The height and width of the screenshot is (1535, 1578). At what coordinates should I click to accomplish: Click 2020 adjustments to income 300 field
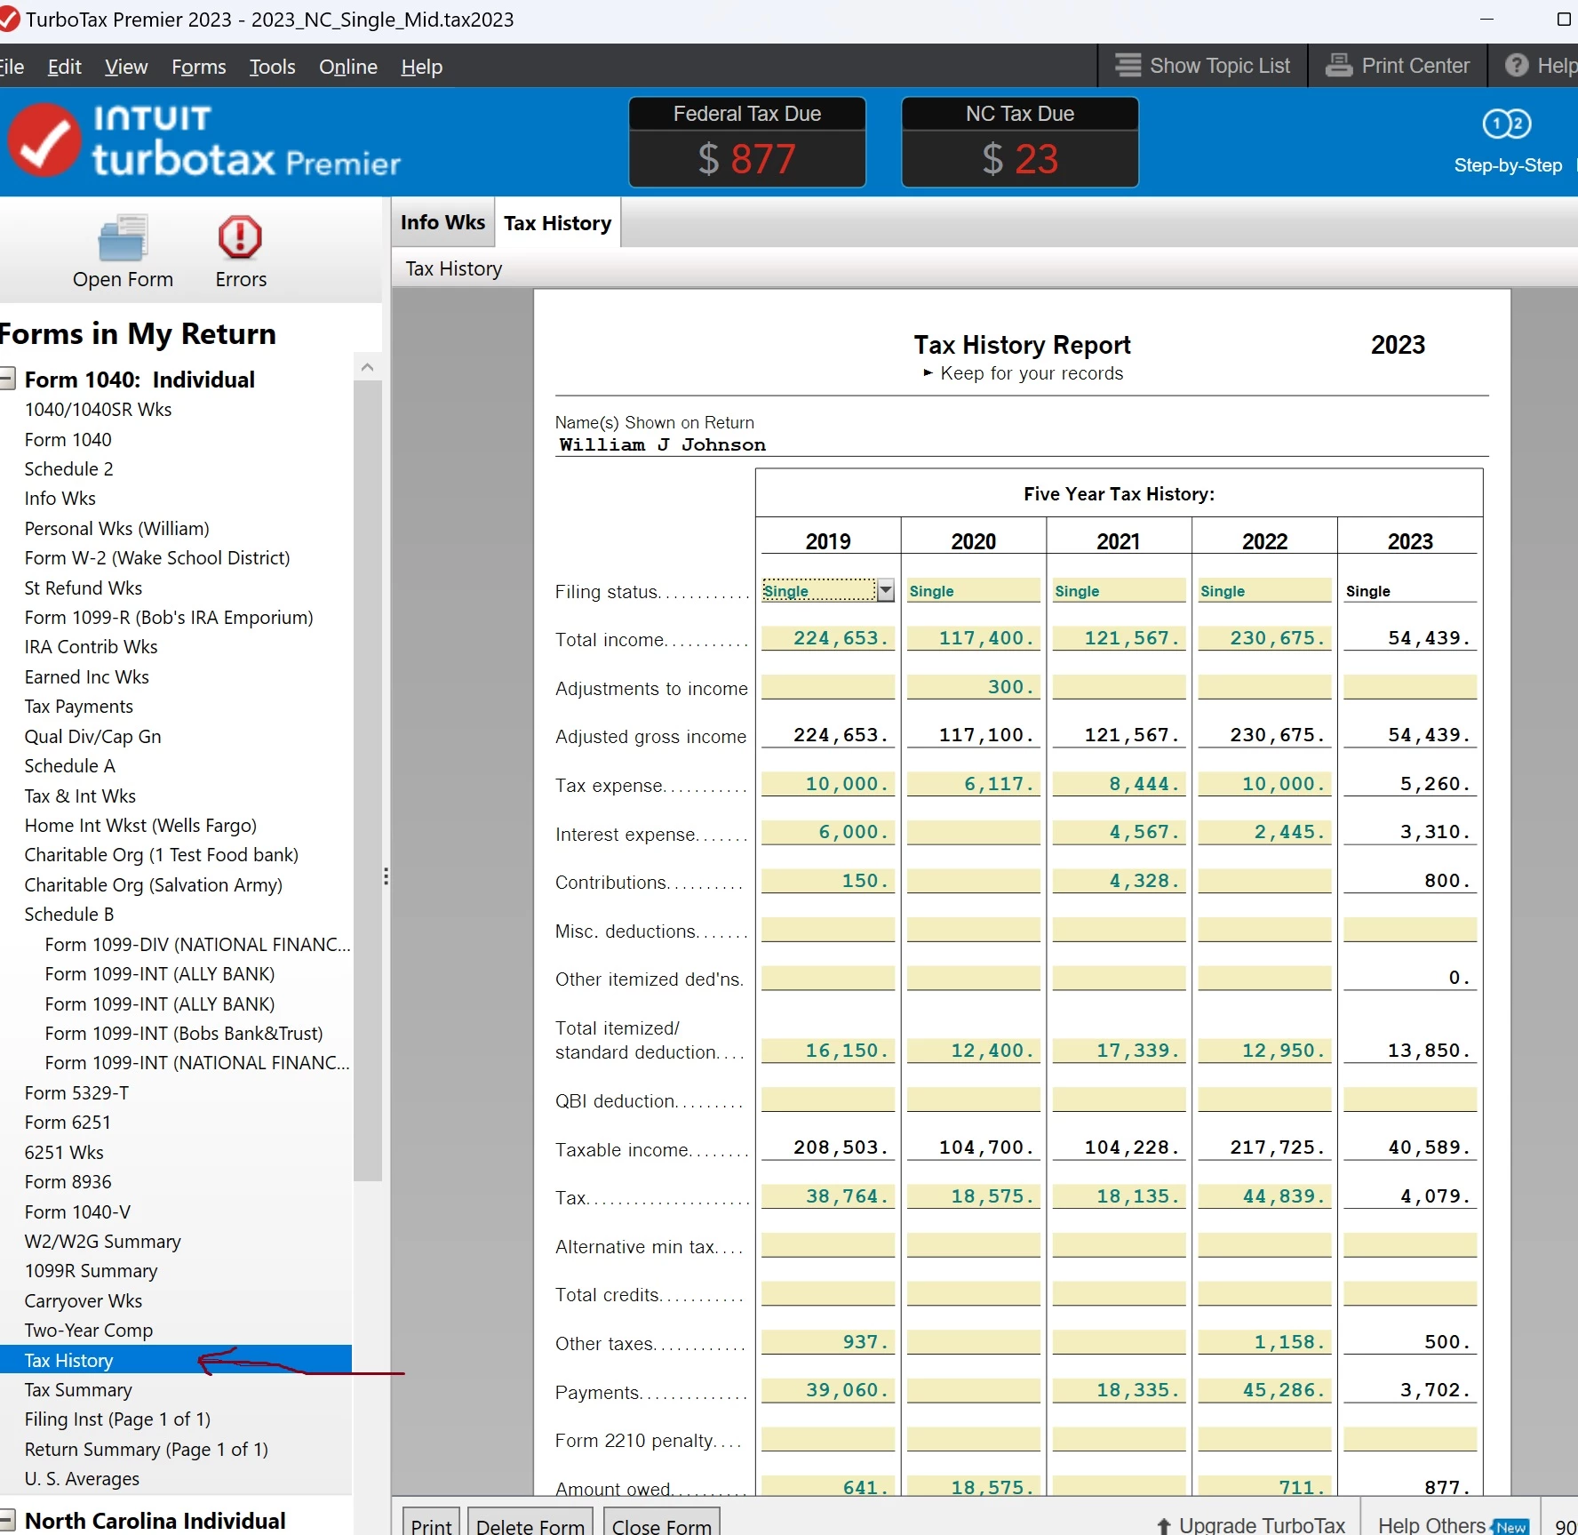973,686
